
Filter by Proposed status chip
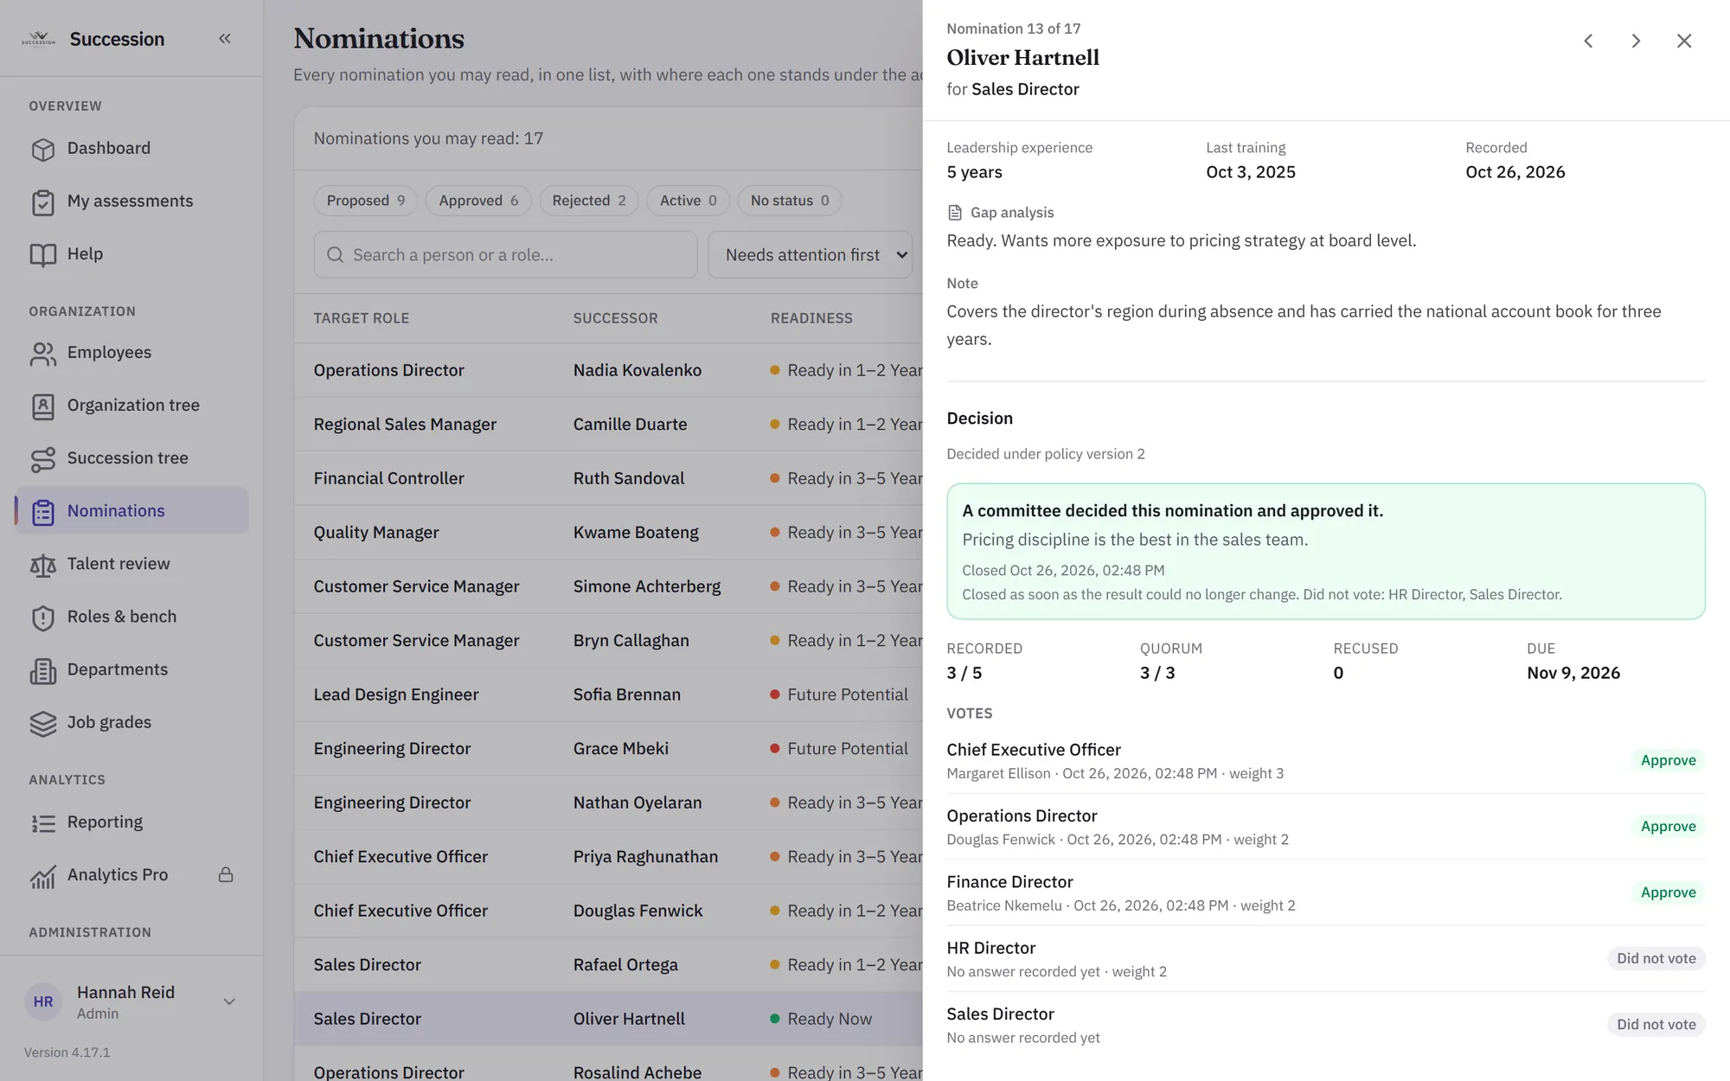click(x=366, y=201)
